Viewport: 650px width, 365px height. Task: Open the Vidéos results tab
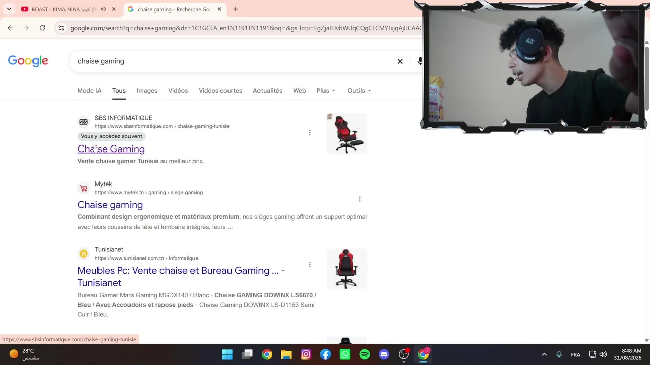coord(178,91)
